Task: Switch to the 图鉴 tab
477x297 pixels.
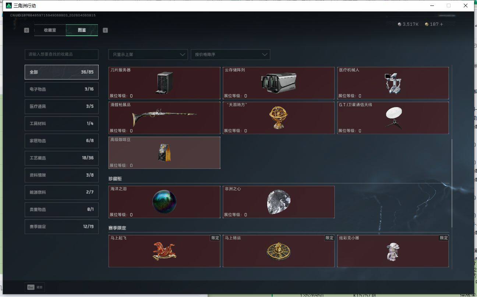Action: pos(82,30)
